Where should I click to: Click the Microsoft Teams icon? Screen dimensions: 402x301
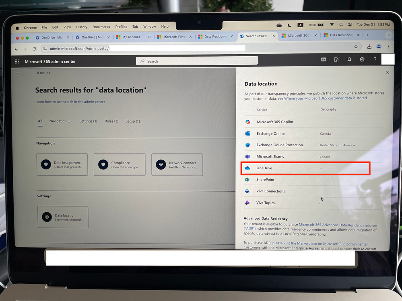(x=247, y=156)
